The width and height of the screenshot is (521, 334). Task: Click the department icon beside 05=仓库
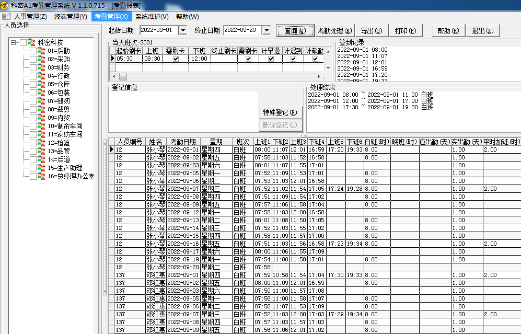tap(41, 84)
